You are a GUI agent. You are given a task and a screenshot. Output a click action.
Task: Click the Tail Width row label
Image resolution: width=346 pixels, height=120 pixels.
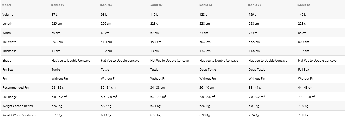(x=9, y=42)
